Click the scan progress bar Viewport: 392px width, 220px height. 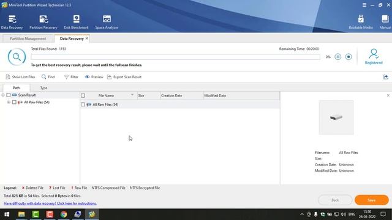coord(175,57)
